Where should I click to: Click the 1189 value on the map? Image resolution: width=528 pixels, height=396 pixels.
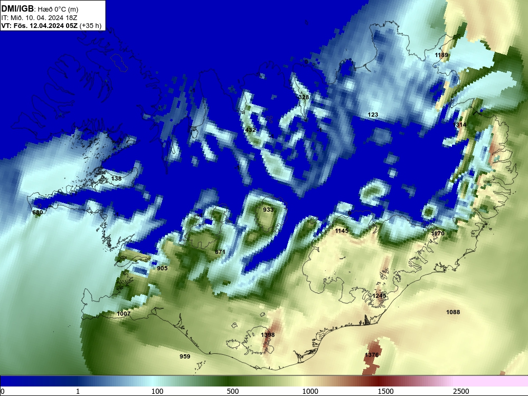(441, 55)
